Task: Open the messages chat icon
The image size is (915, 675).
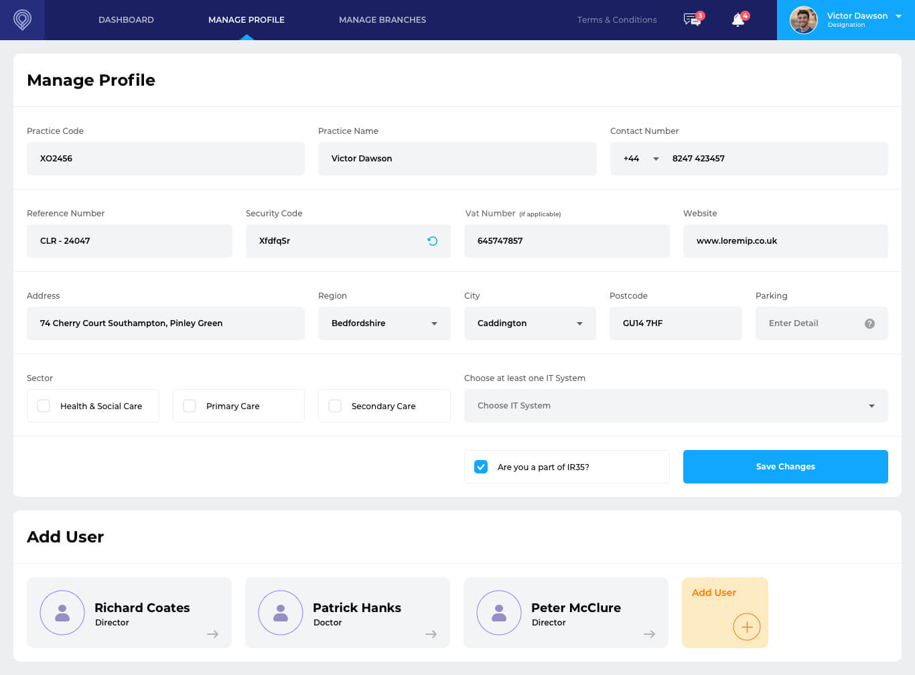Action: pos(693,19)
